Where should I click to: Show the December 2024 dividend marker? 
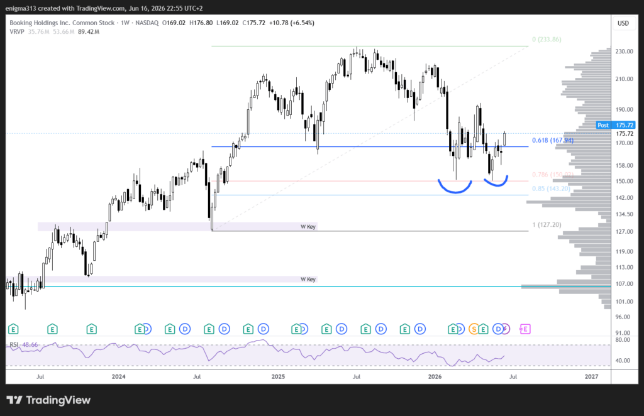pyautogui.click(x=264, y=329)
